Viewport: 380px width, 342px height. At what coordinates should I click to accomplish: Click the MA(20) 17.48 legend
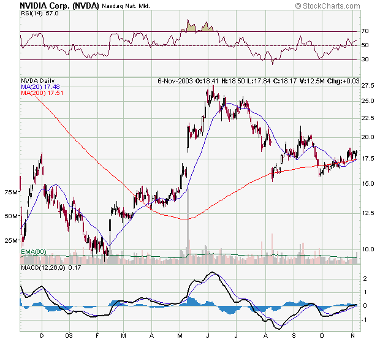coord(40,87)
